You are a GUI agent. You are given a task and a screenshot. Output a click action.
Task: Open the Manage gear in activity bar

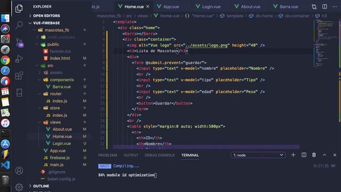click(19, 187)
